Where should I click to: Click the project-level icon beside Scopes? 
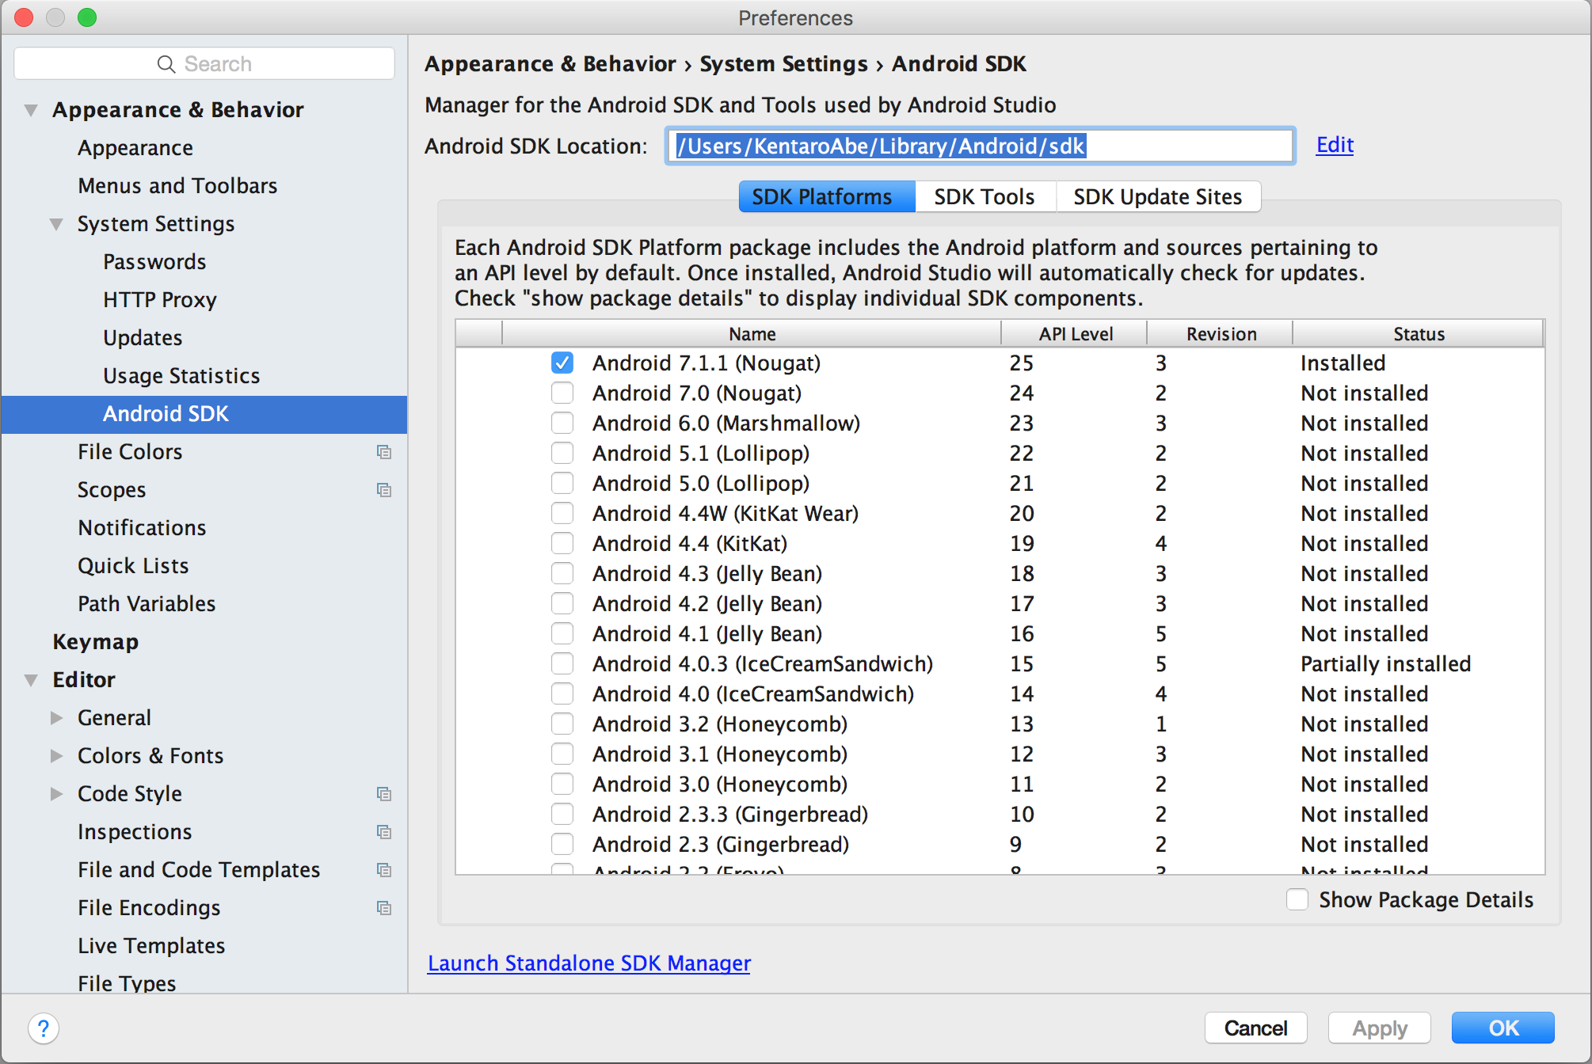point(384,490)
